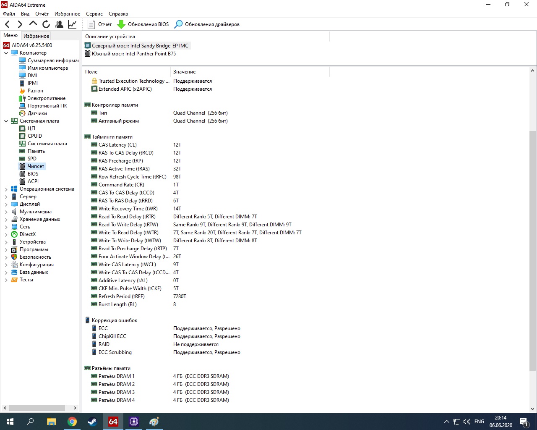Open the Windows Start menu
537x430 pixels.
click(x=10, y=422)
